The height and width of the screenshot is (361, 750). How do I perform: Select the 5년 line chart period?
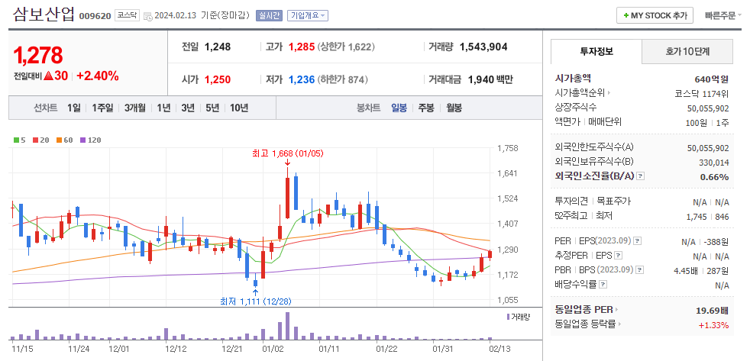212,108
